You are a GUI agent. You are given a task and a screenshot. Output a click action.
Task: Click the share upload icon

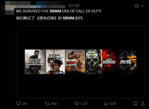click(143, 104)
